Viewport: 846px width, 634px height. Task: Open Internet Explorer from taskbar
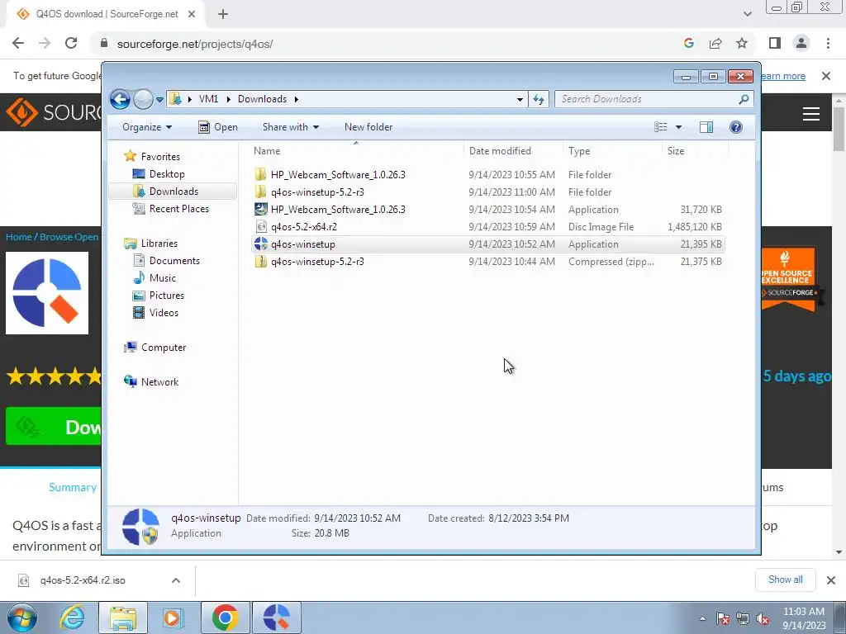coord(73,617)
